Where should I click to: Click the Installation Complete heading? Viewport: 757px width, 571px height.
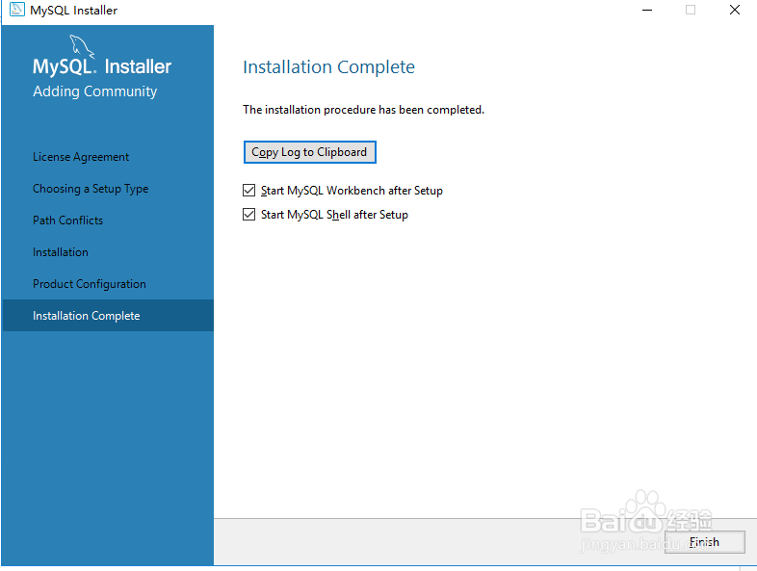pyautogui.click(x=328, y=67)
